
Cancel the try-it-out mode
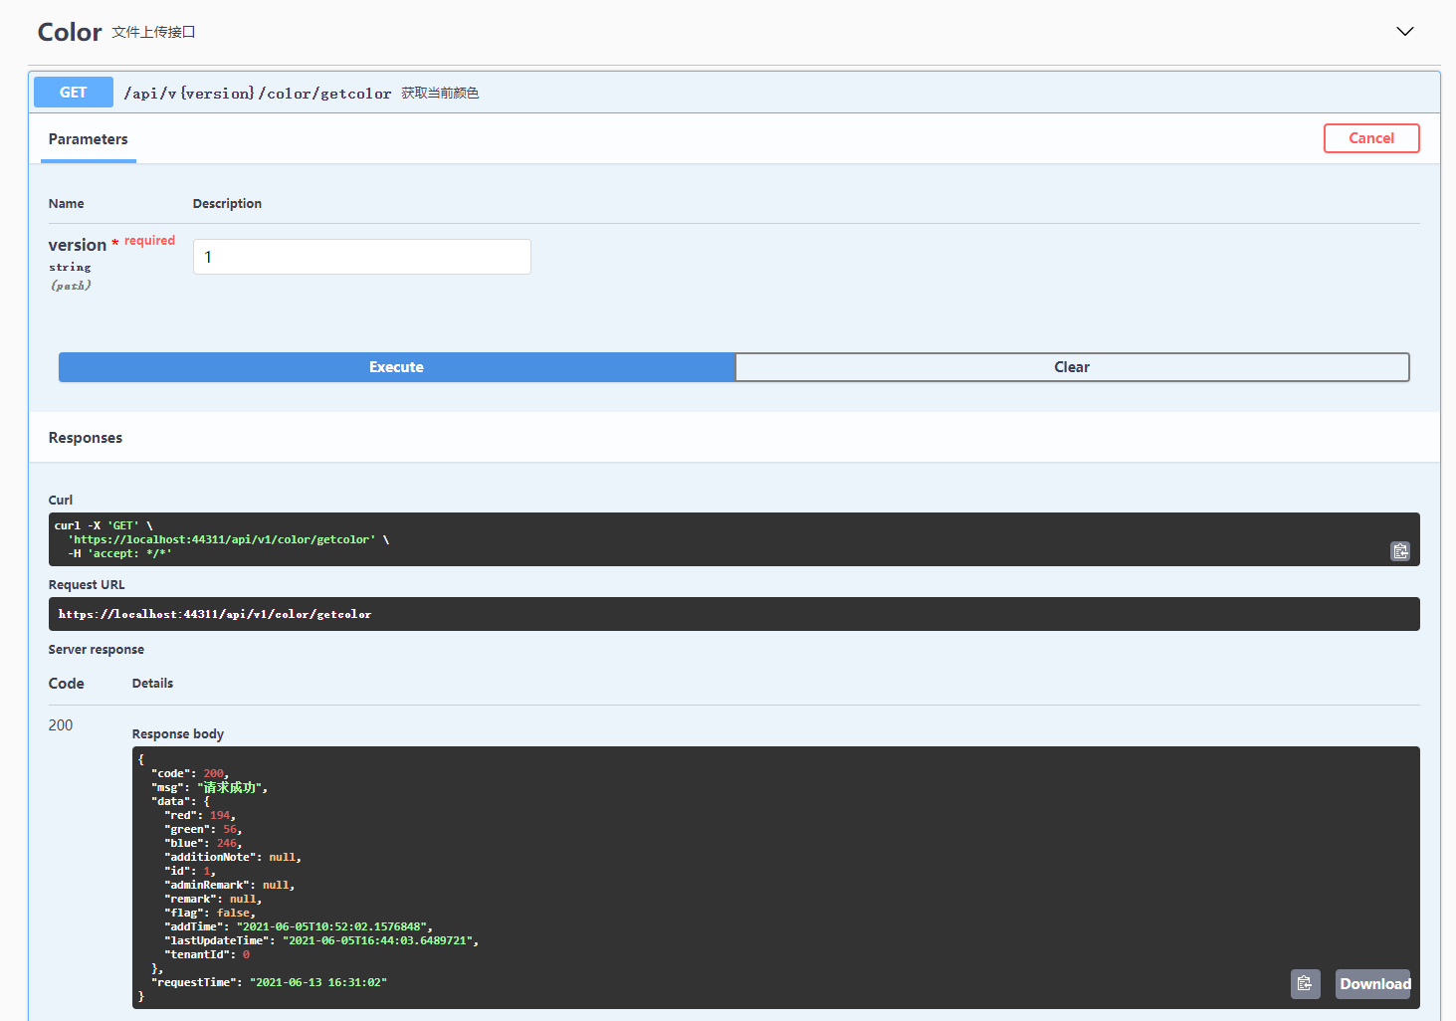1370,138
